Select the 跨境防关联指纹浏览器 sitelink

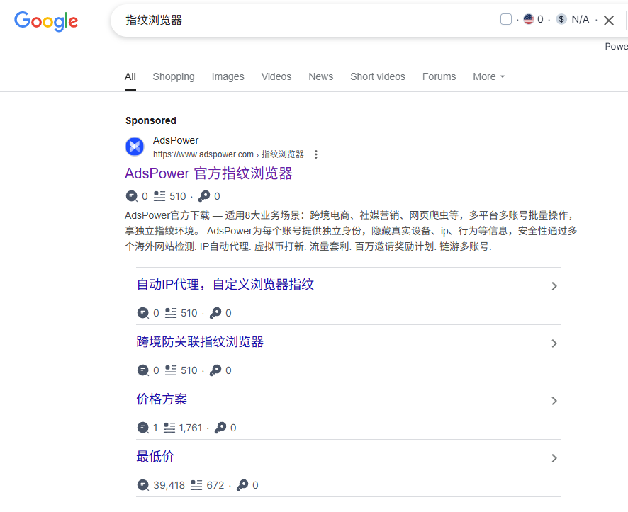point(200,342)
